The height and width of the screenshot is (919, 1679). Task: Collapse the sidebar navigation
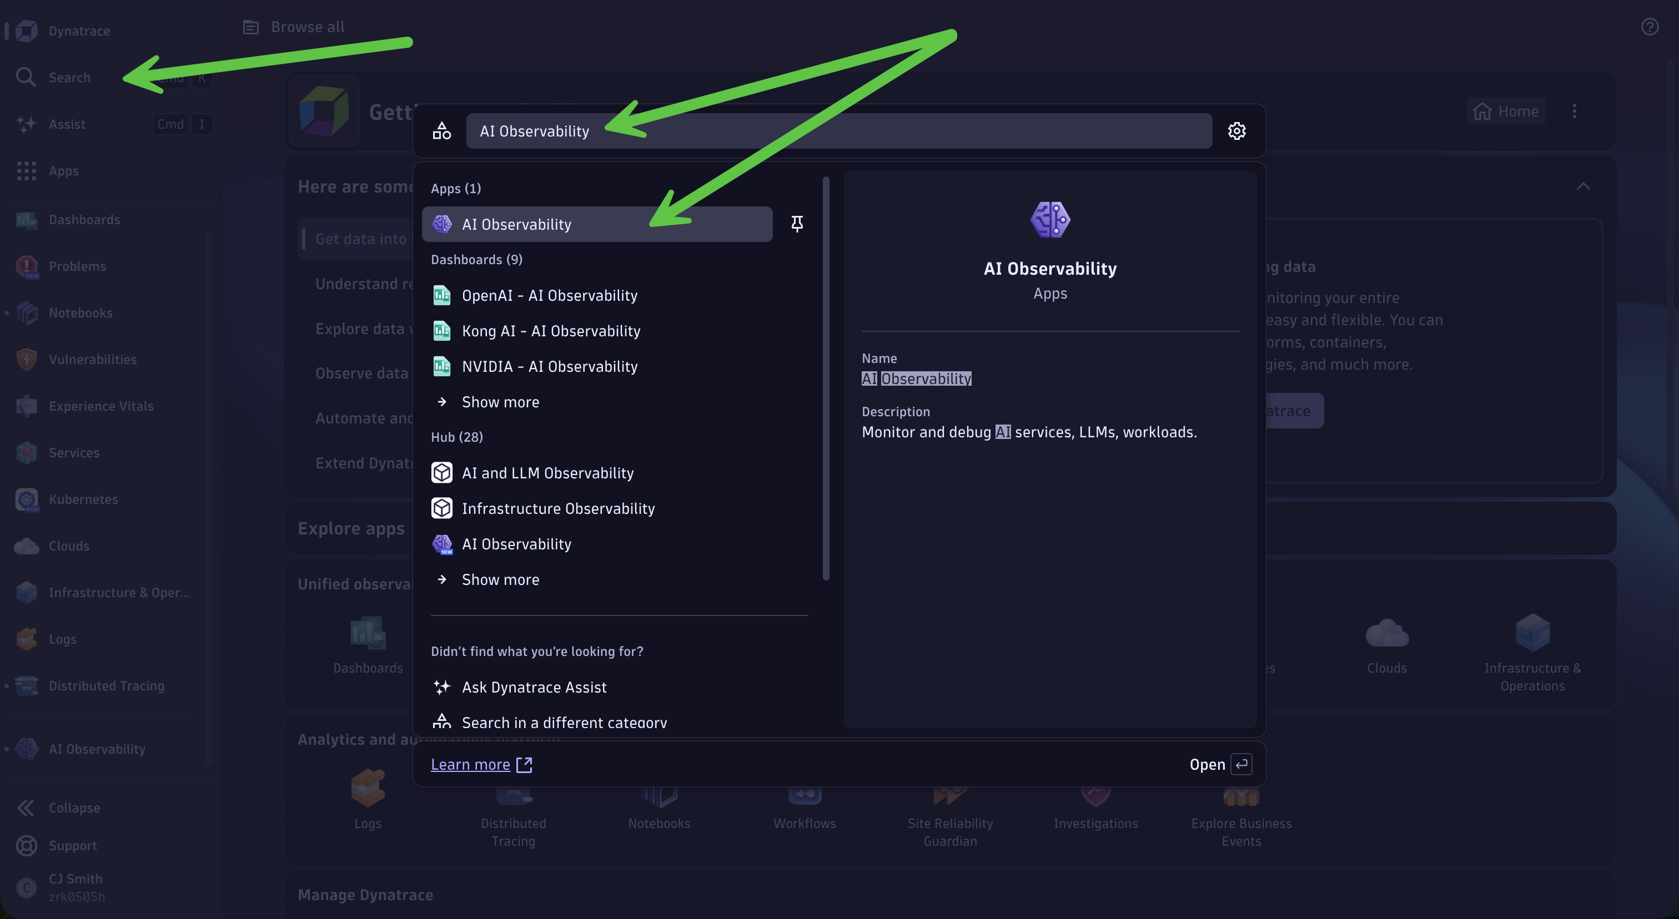tap(26, 807)
